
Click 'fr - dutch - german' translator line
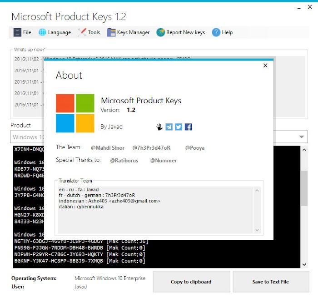point(97,195)
